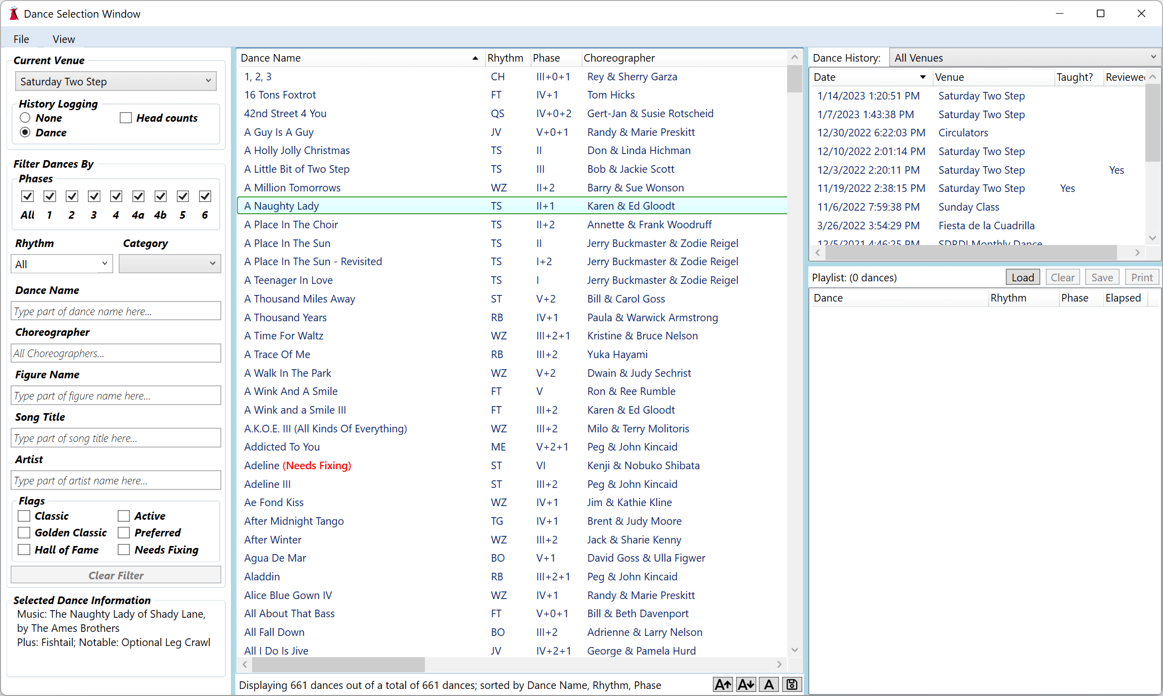1163x696 pixels.
Task: Click the copy or export dances icon
Action: point(790,684)
